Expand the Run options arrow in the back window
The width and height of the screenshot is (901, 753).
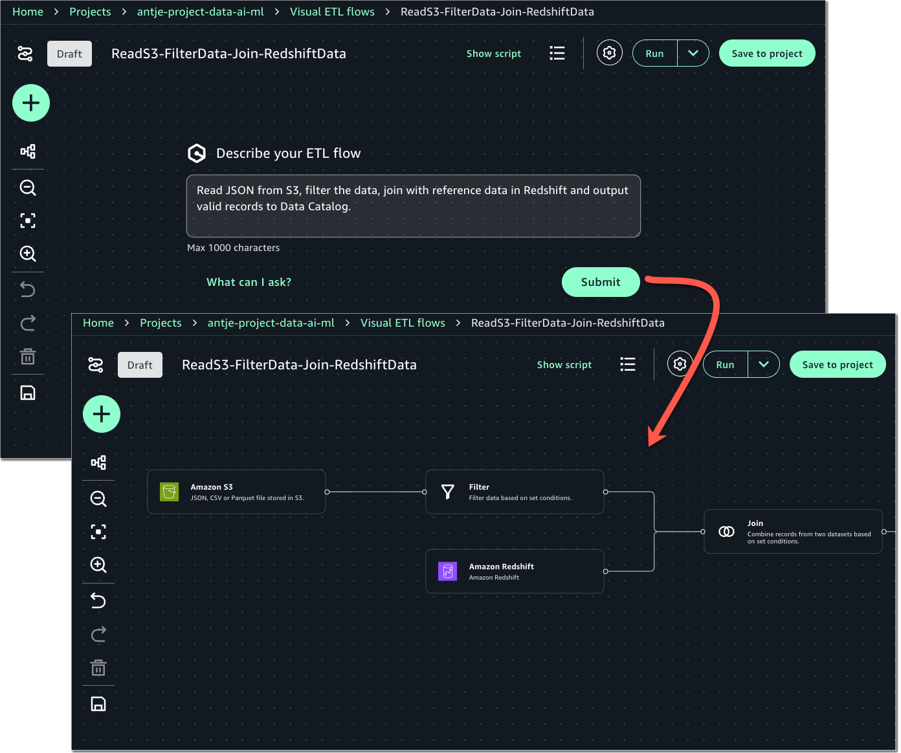click(693, 53)
